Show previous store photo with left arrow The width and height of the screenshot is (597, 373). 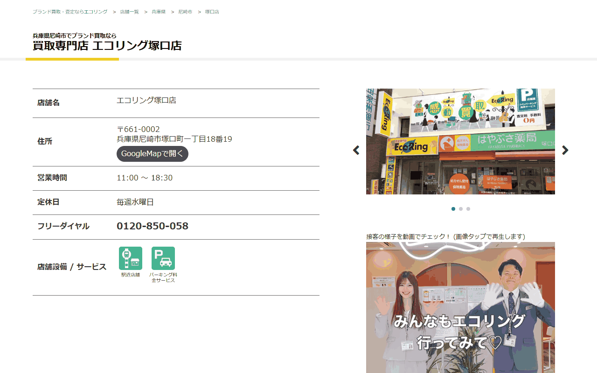click(356, 150)
